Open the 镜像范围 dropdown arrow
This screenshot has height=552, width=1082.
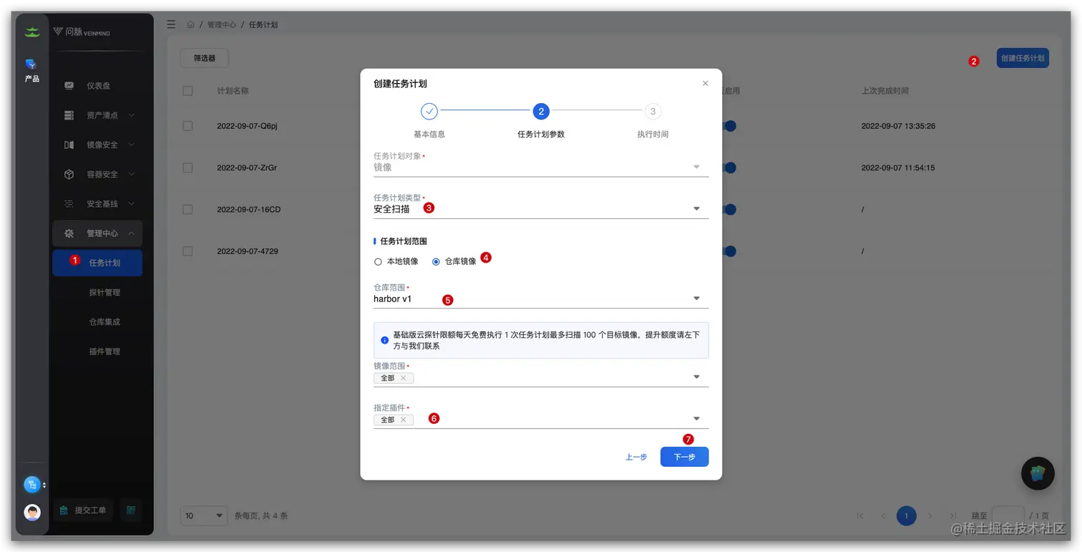tap(696, 377)
